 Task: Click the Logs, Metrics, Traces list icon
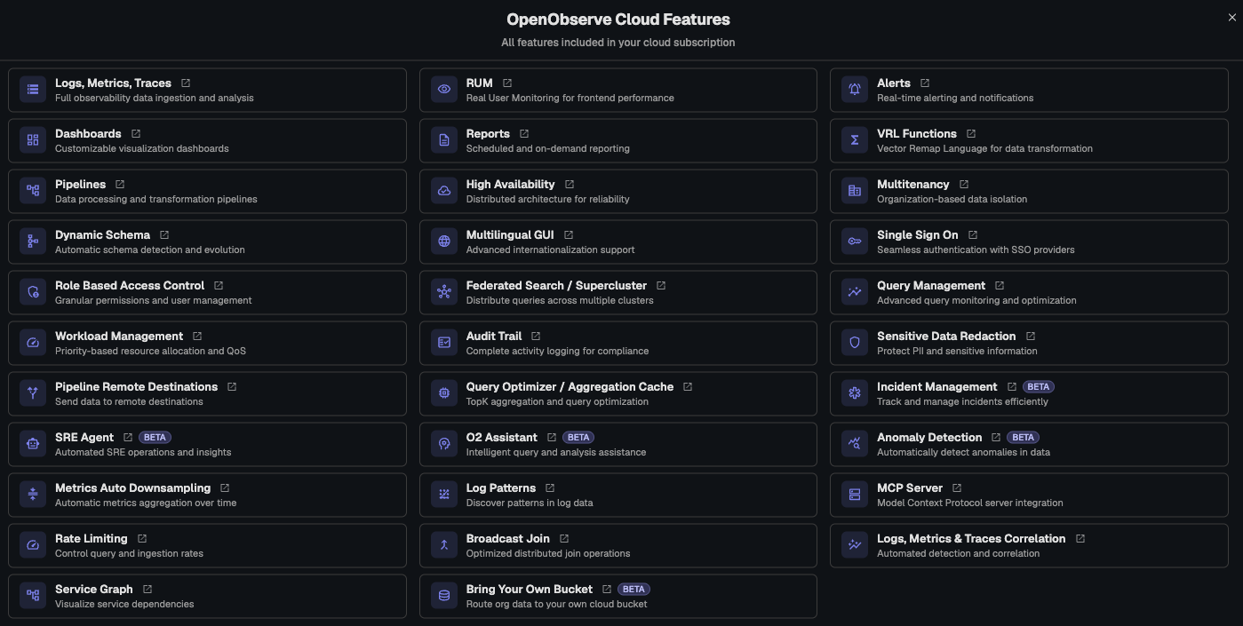pos(33,90)
